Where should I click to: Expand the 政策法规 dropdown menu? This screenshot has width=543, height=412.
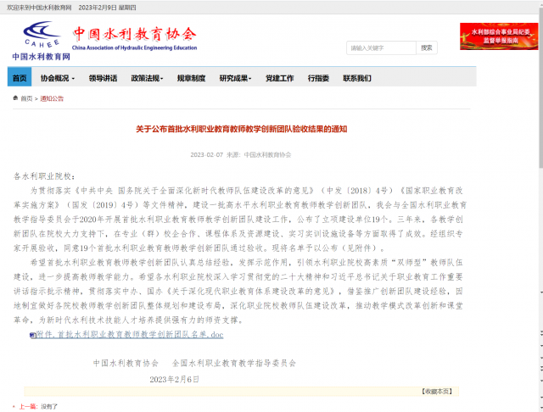click(148, 78)
